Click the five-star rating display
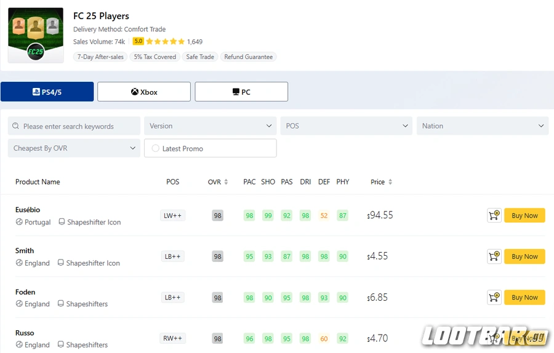Image resolution: width=554 pixels, height=353 pixels. point(165,42)
